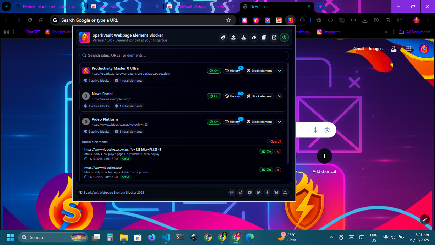Click the upload icon in popup header
Screen dimensions: 435x245
click(233, 38)
